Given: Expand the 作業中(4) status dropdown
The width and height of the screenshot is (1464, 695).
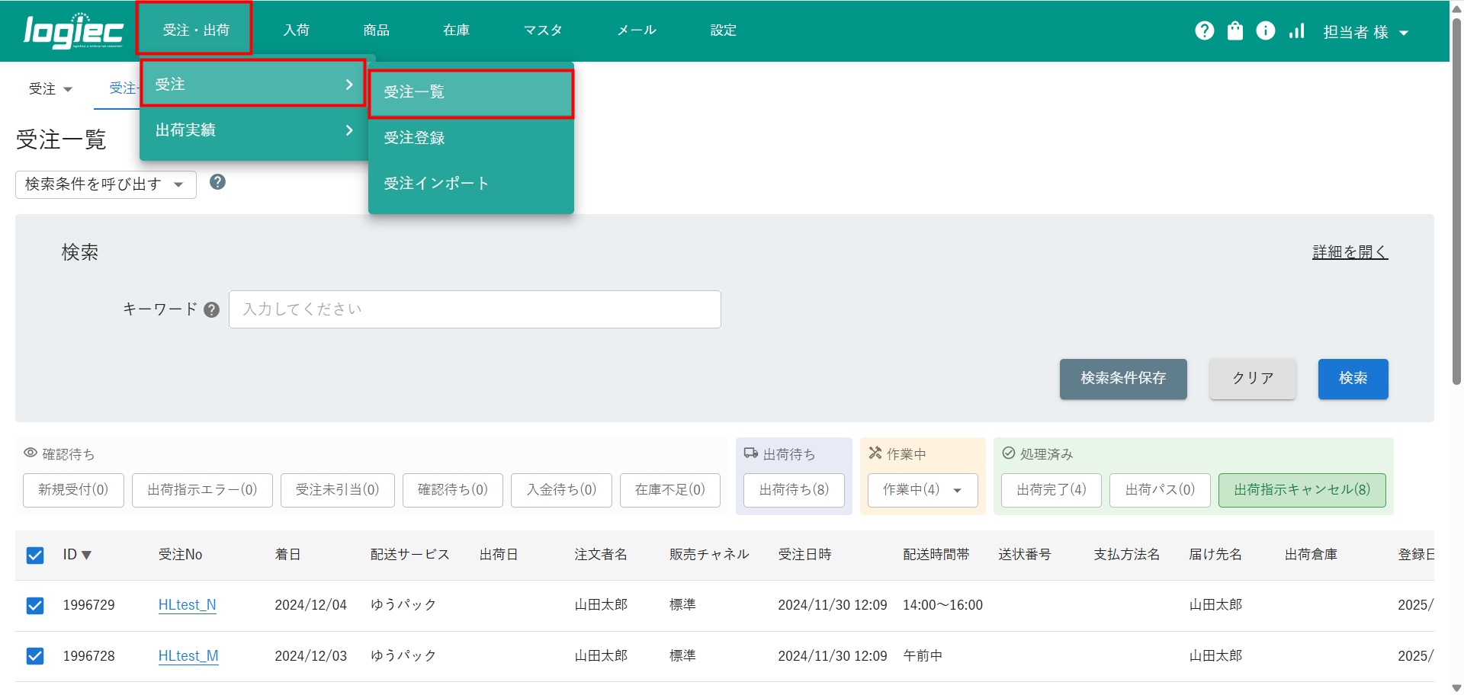Looking at the screenshot, I should tap(957, 490).
